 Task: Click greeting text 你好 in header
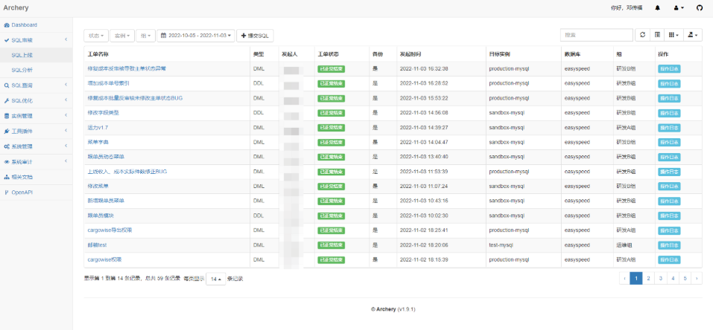coord(627,7)
